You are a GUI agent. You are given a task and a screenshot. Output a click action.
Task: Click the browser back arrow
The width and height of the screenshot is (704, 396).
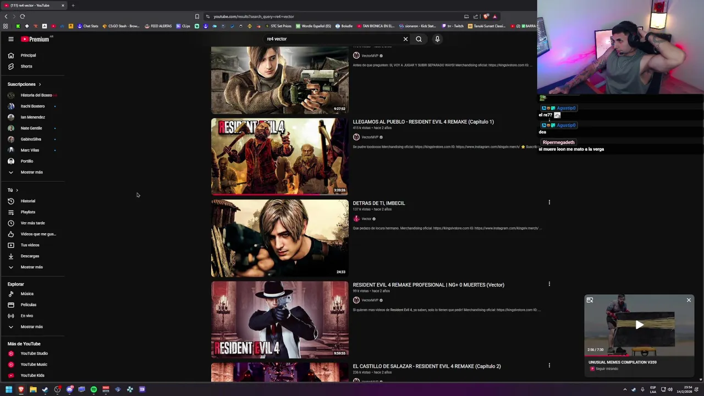click(x=6, y=16)
